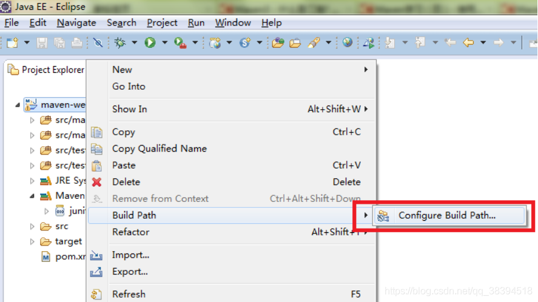Click the yellow Back arrow icon
538x302 pixels.
(x=468, y=43)
